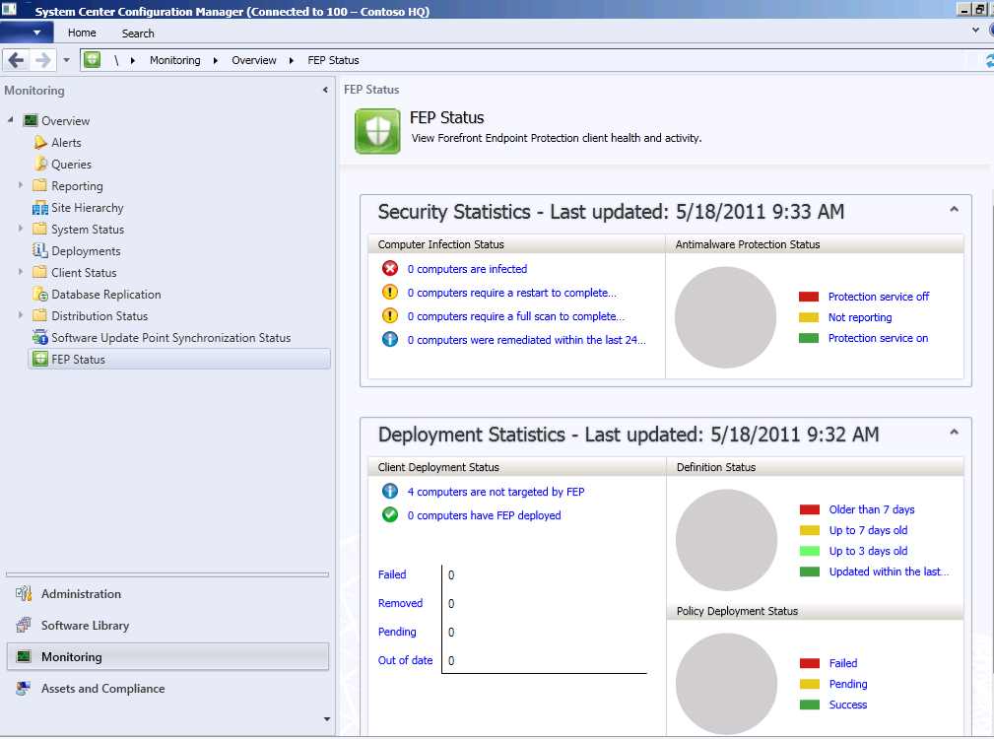Open Database Replication tree icon

tap(40, 295)
